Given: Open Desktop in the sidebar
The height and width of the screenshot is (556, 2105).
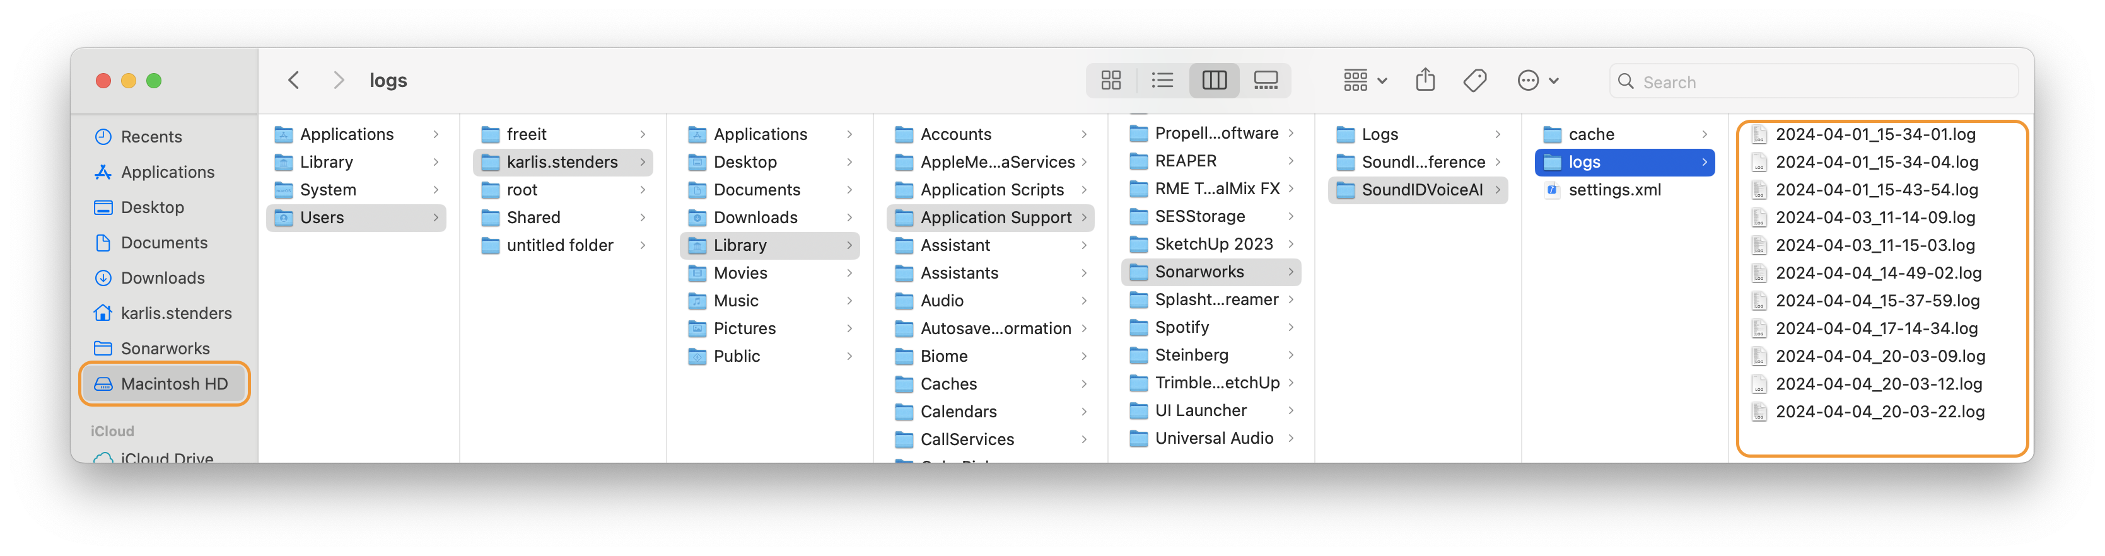Looking at the screenshot, I should (152, 207).
